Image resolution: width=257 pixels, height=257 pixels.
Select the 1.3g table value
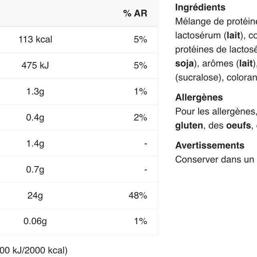35,92
